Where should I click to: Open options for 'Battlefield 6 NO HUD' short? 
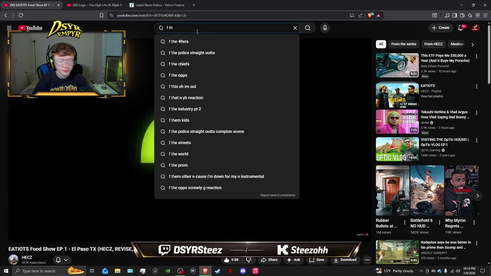coord(440,222)
